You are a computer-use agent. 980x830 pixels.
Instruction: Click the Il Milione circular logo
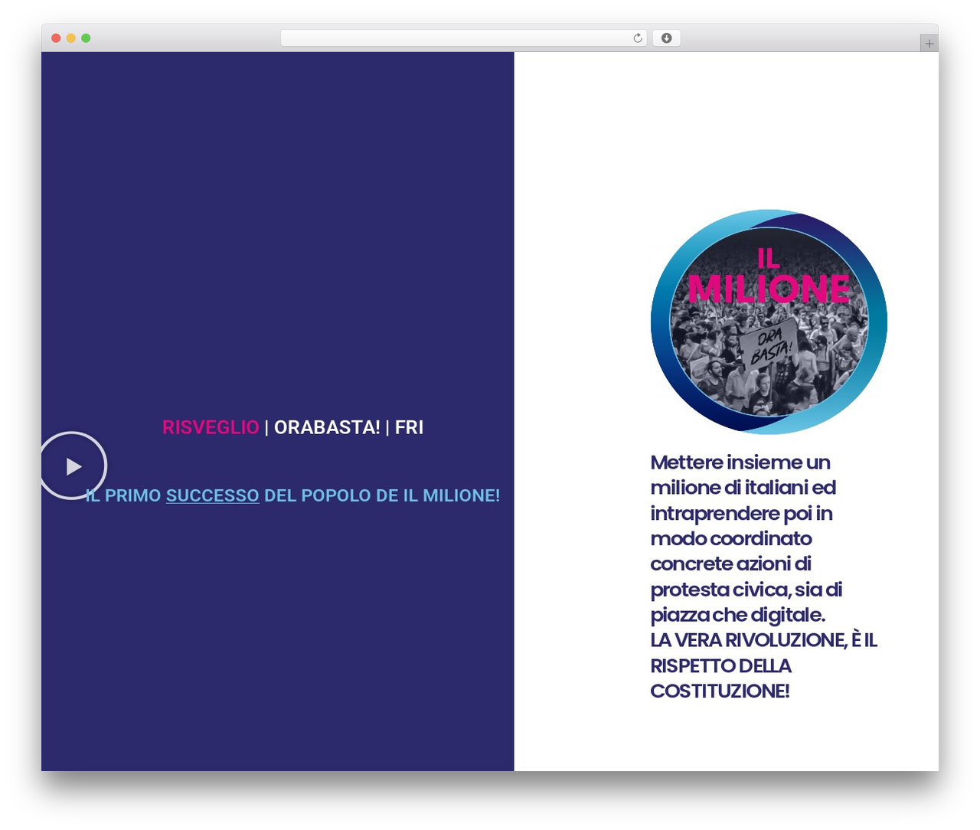point(769,322)
